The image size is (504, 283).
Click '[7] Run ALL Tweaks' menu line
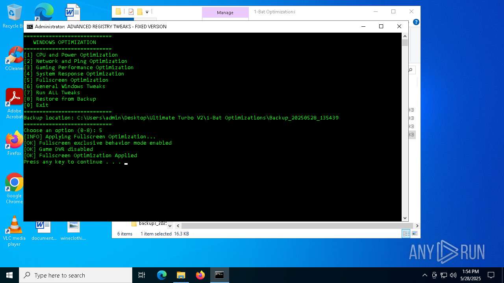coord(52,93)
